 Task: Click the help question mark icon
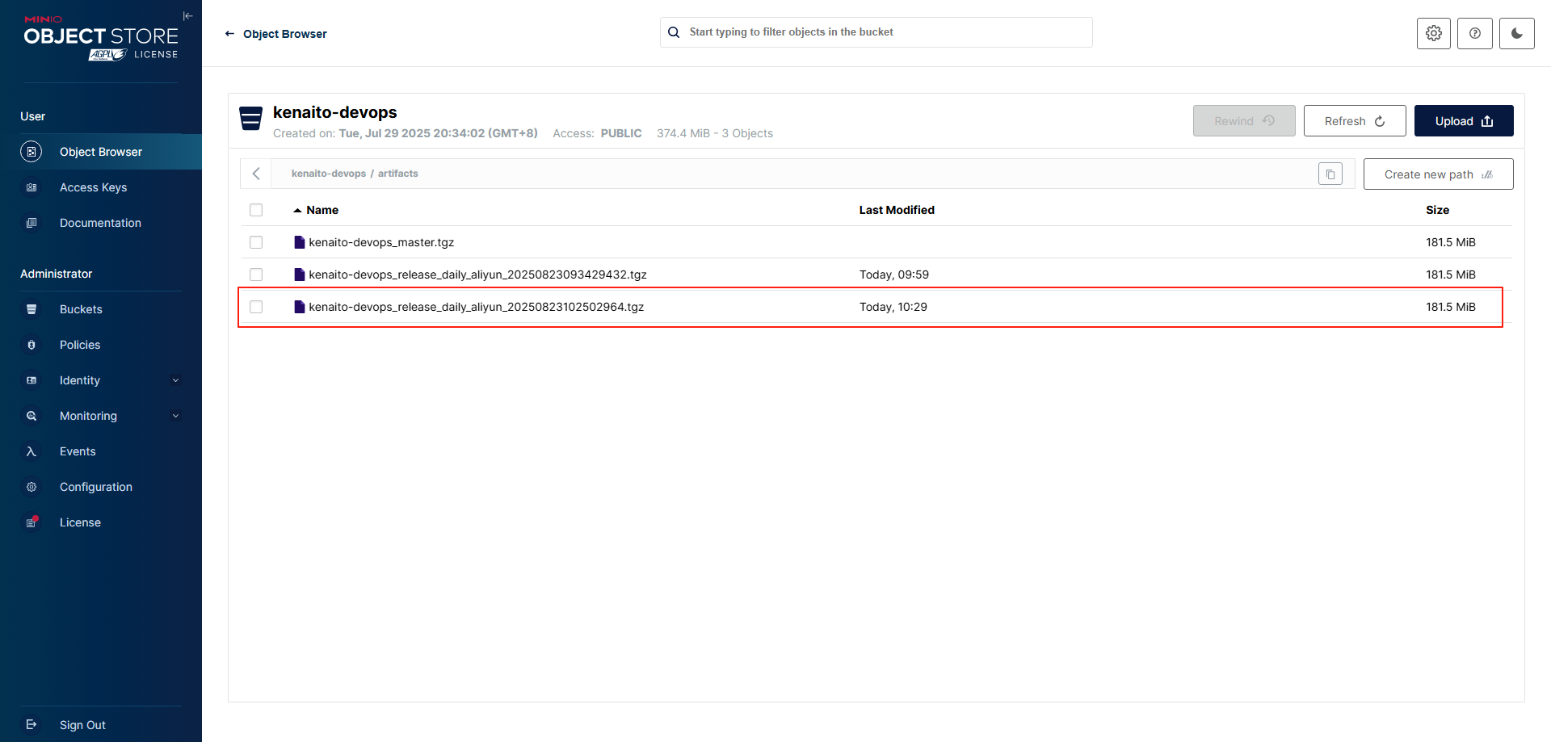pyautogui.click(x=1474, y=33)
